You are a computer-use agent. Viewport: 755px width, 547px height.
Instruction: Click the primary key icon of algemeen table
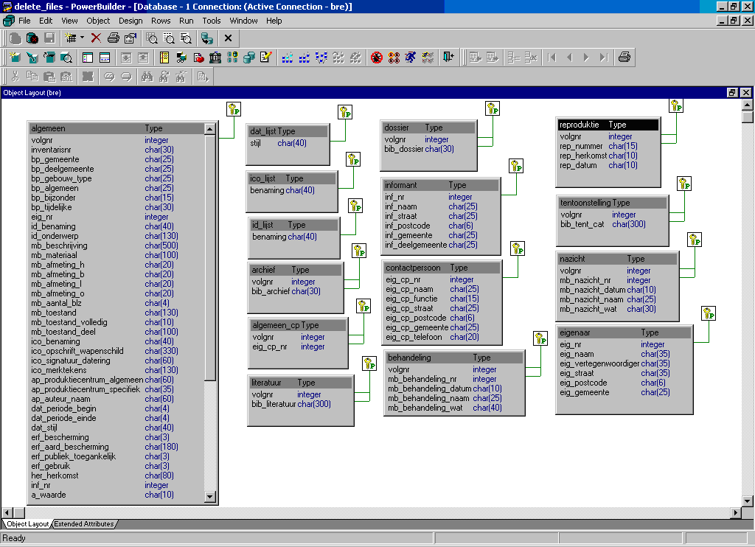(x=234, y=109)
